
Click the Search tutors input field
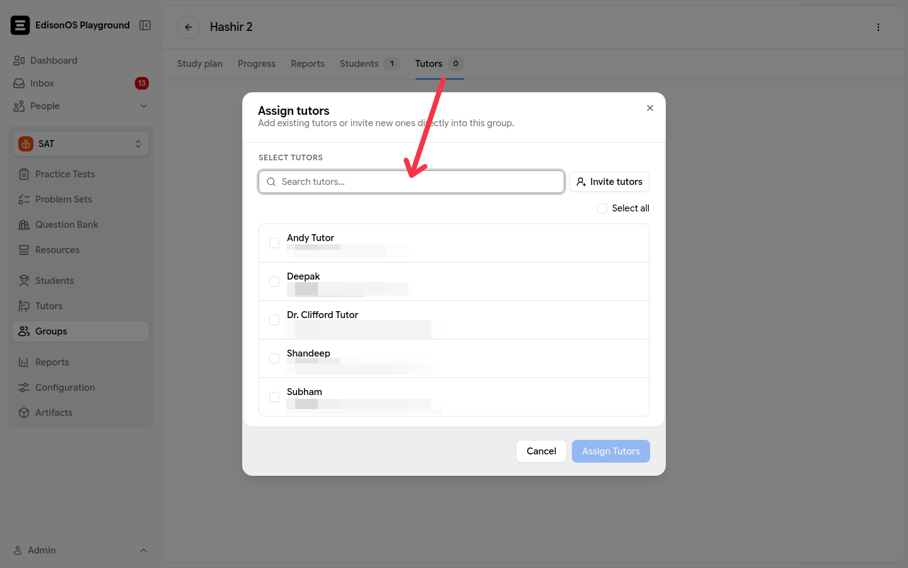pos(411,182)
